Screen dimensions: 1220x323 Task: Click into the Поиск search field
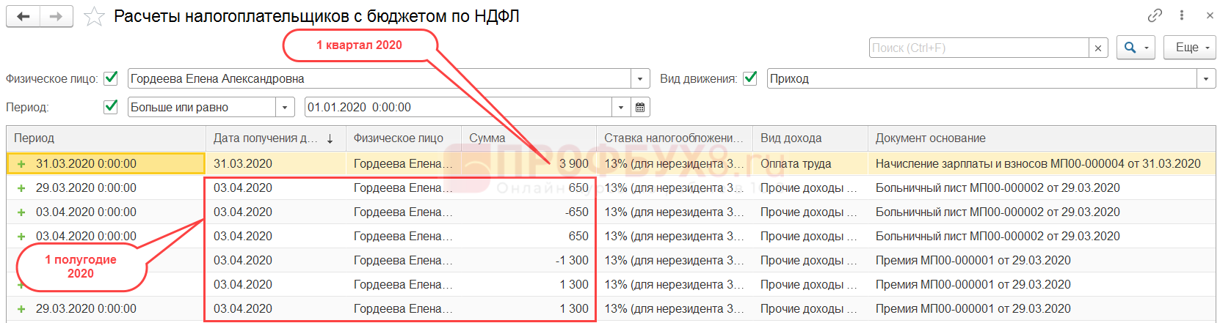[978, 48]
